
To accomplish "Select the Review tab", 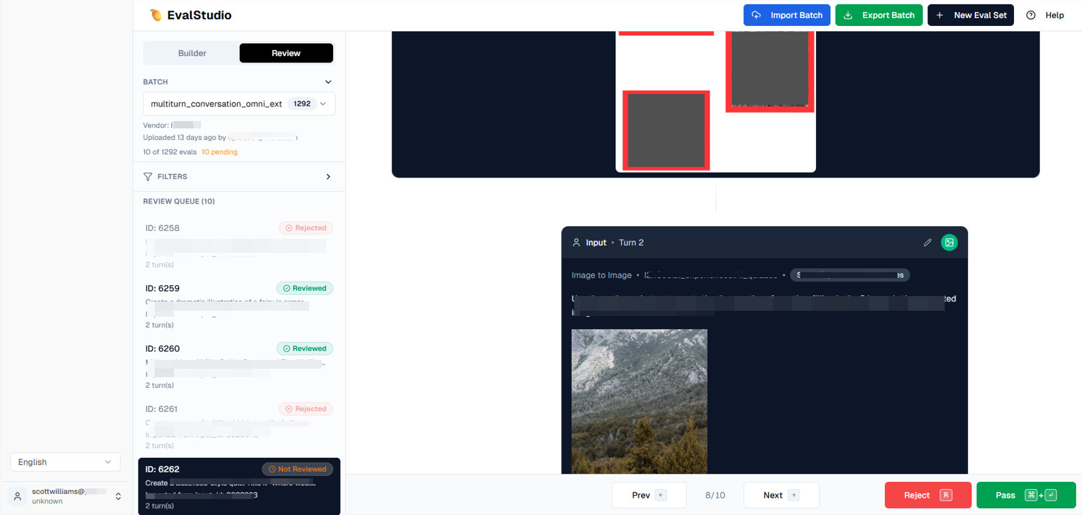I will click(286, 53).
